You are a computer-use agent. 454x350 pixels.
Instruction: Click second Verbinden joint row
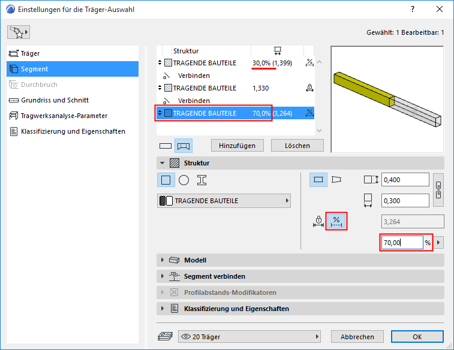coord(235,101)
